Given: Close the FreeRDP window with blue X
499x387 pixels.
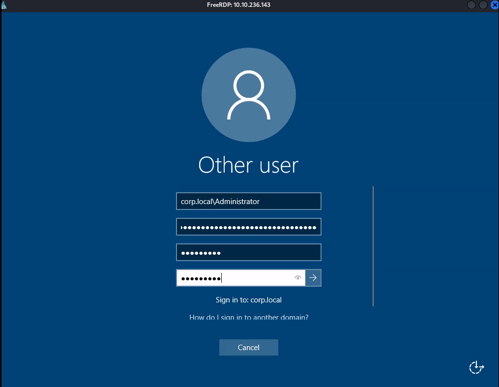Looking at the screenshot, I should 494,4.
